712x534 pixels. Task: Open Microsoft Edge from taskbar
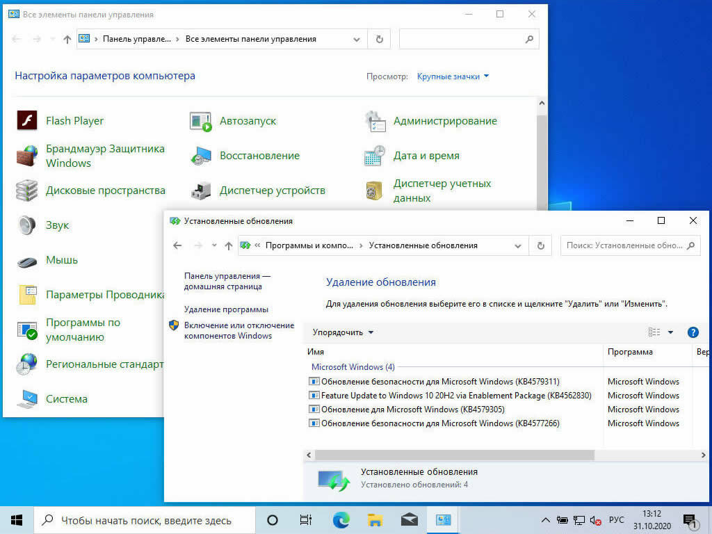click(x=341, y=520)
